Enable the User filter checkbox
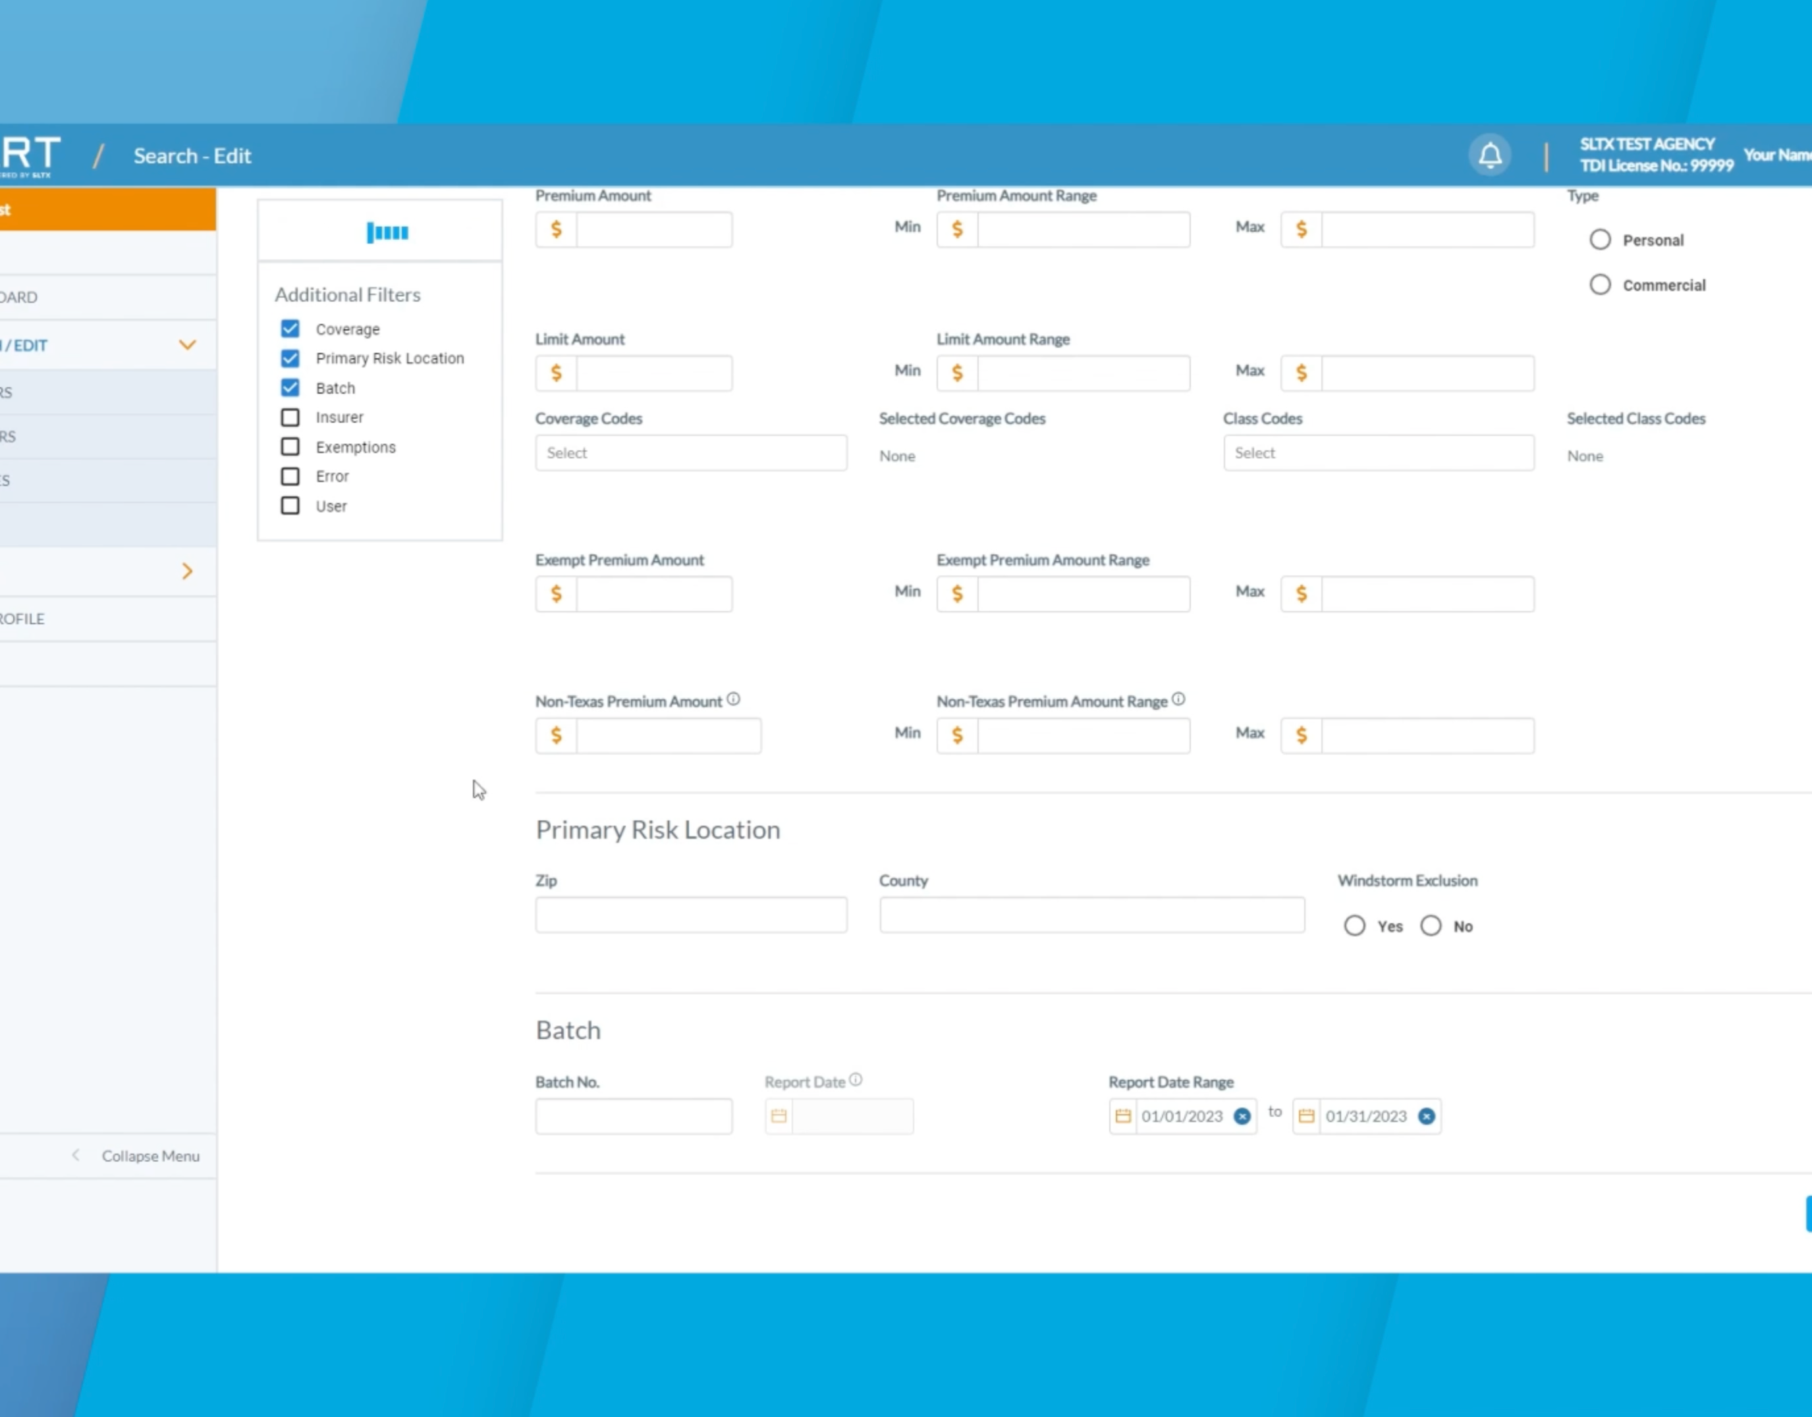The height and width of the screenshot is (1417, 1812). 290,505
